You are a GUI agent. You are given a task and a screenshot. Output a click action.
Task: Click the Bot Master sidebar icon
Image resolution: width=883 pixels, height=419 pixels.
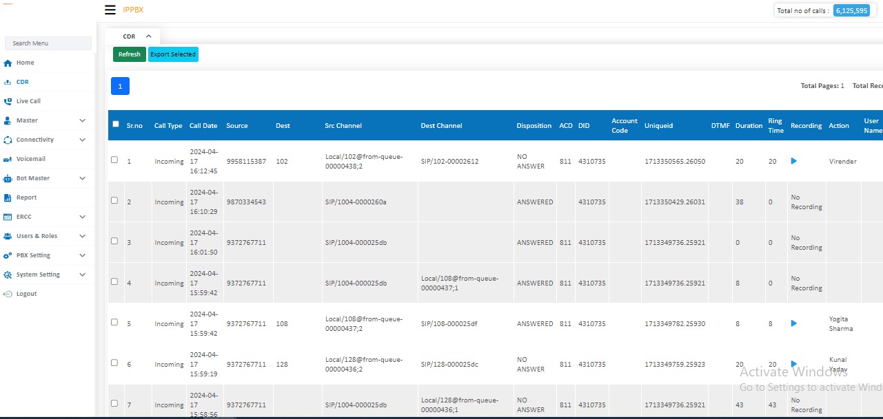click(x=12, y=178)
